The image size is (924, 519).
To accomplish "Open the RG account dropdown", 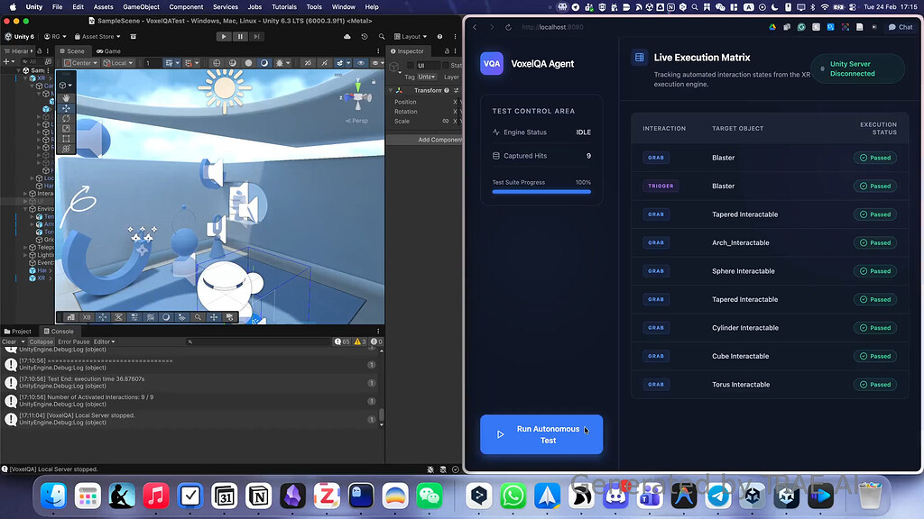I will tap(55, 36).
